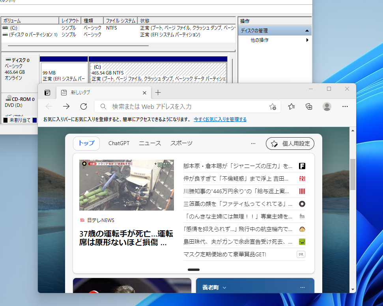The width and height of the screenshot is (383, 306).
Task: Sort by ファイル システム column header
Action: pyautogui.click(x=120, y=21)
